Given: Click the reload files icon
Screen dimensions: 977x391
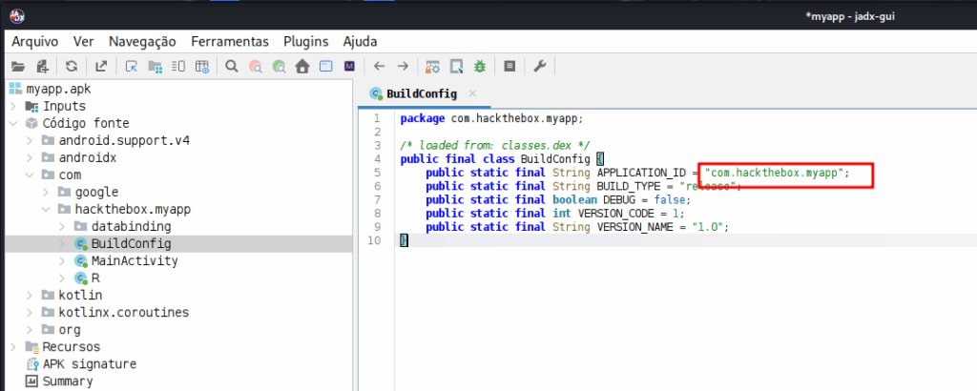Looking at the screenshot, I should click(x=72, y=67).
